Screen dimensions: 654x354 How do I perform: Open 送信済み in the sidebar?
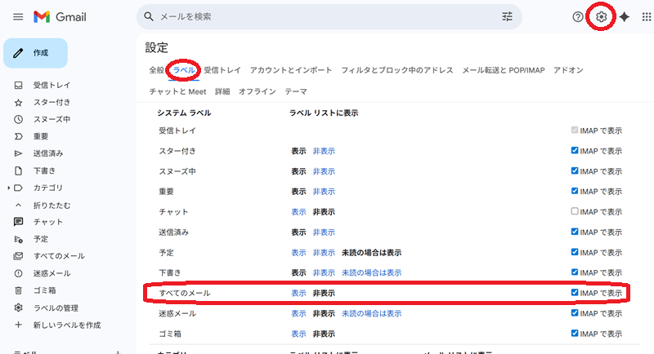48,153
